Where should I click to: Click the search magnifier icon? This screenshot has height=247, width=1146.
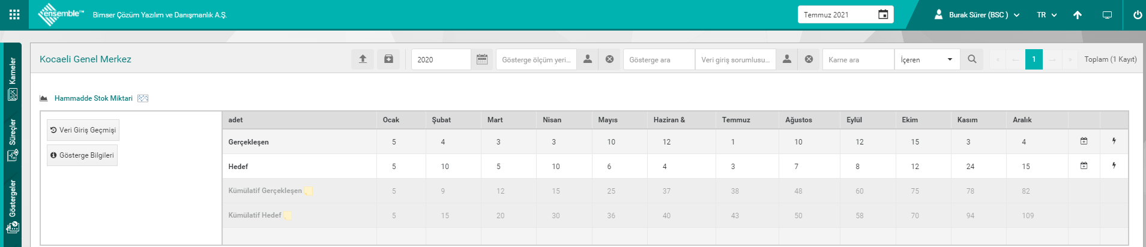pos(972,59)
